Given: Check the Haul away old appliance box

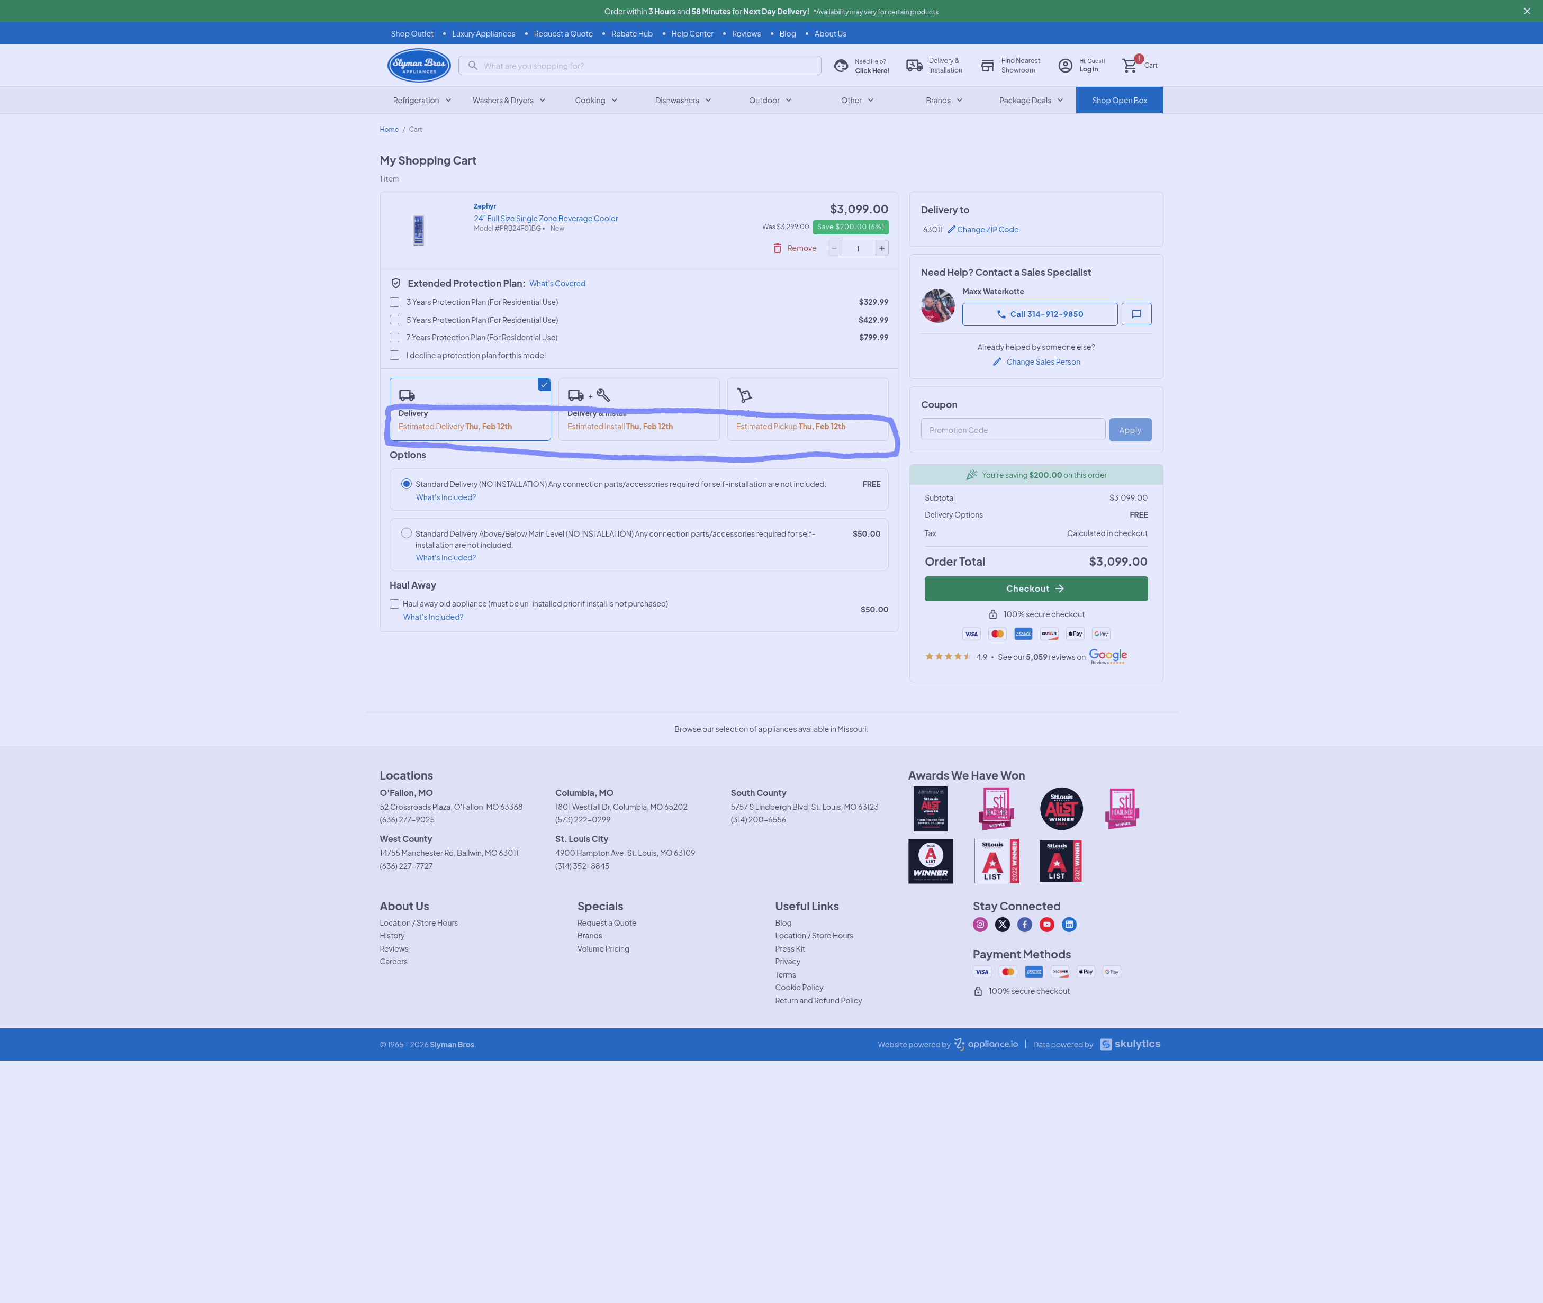Looking at the screenshot, I should coord(394,603).
